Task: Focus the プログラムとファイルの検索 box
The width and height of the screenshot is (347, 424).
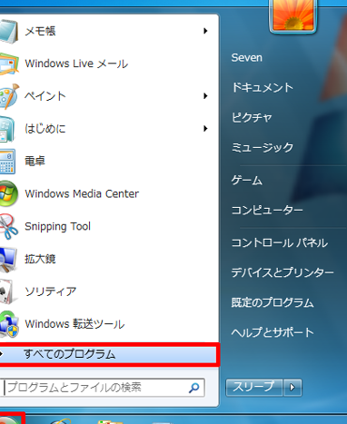Action: tap(103, 388)
